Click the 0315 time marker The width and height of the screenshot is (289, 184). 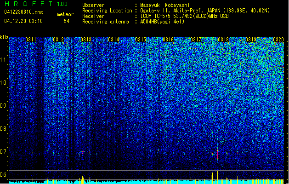click(x=141, y=40)
